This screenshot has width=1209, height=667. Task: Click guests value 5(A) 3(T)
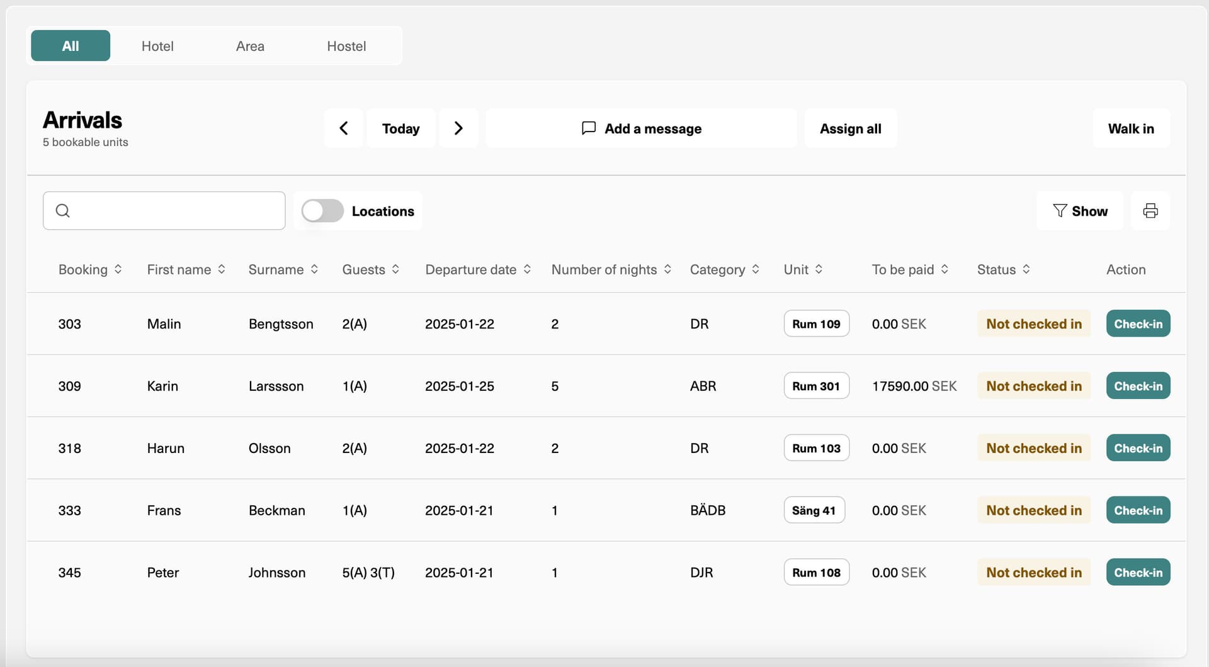[x=368, y=573]
